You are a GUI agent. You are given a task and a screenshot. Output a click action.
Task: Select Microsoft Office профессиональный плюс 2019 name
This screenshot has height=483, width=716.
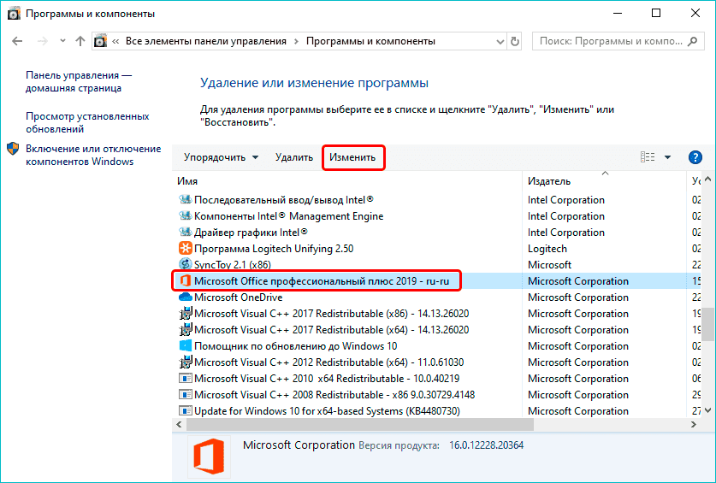tap(322, 280)
